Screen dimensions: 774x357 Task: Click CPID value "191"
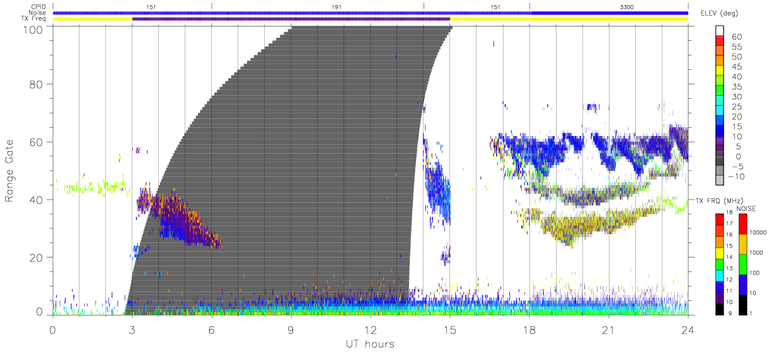[336, 6]
